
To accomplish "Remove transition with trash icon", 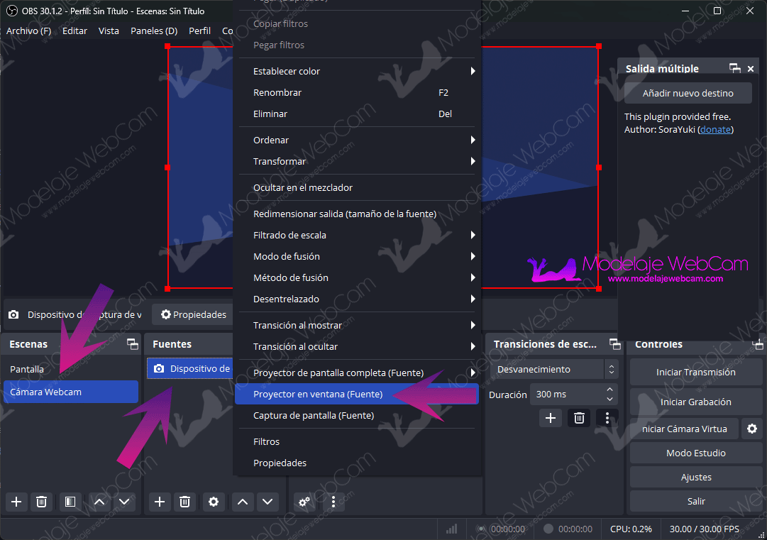I will [x=579, y=418].
